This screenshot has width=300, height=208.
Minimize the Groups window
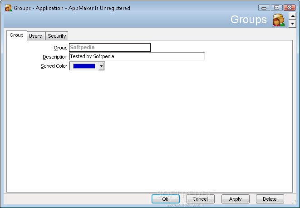pos(264,8)
